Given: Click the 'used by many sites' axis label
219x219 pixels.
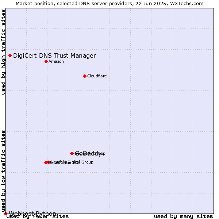Looking at the screenshot, I should tap(183, 216).
